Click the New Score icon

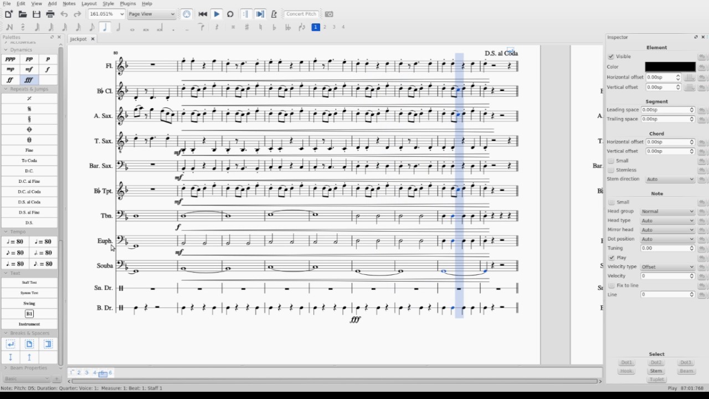point(9,14)
